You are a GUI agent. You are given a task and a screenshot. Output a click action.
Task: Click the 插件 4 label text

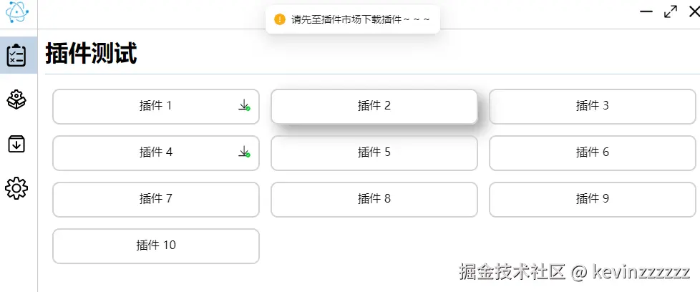(x=155, y=152)
